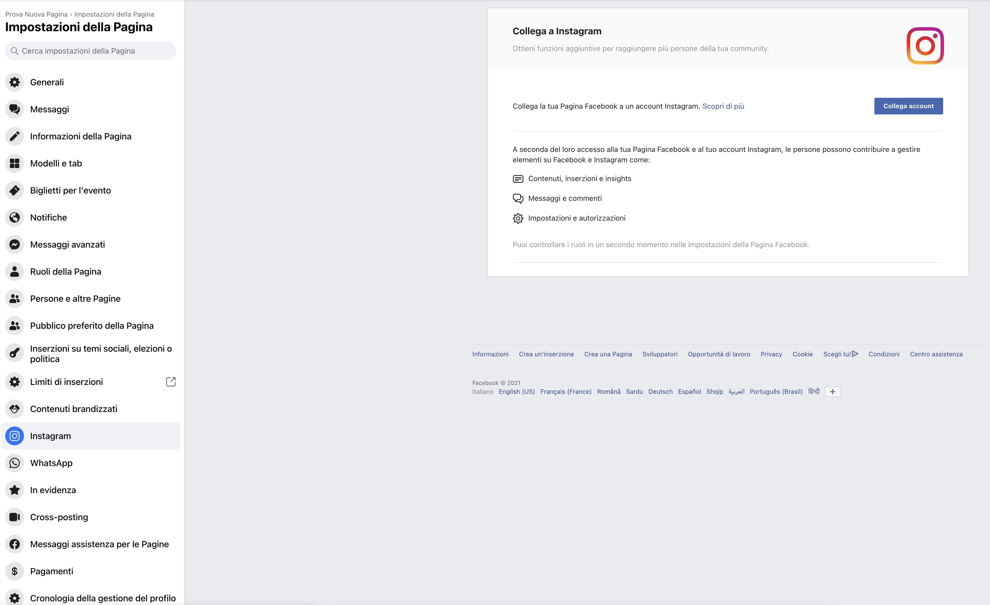Click the Messaggi avanzati messenger icon
This screenshot has width=990, height=605.
pos(15,244)
